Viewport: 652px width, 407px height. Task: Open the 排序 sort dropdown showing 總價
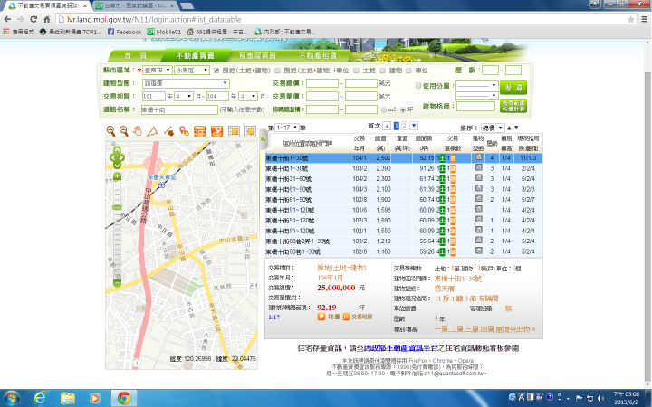[x=493, y=128]
